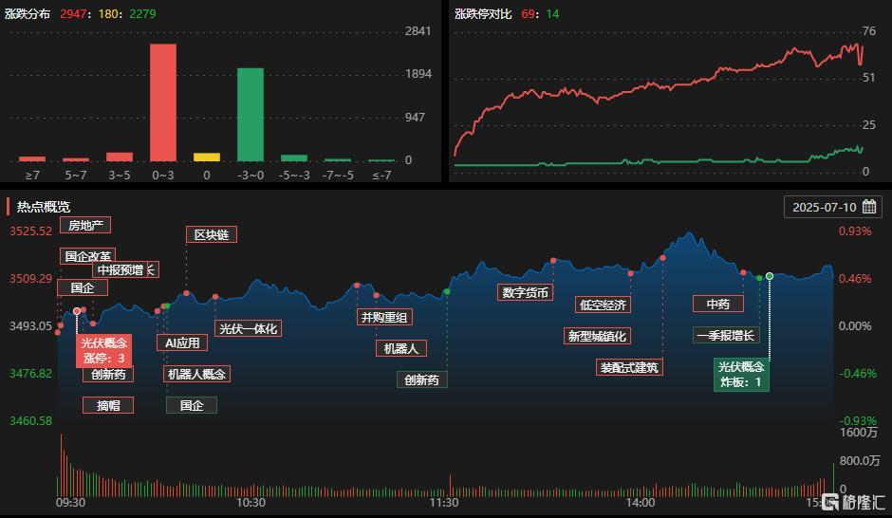Select the AI应用 hotspot label
Screen dimensions: 892x518
tap(182, 342)
